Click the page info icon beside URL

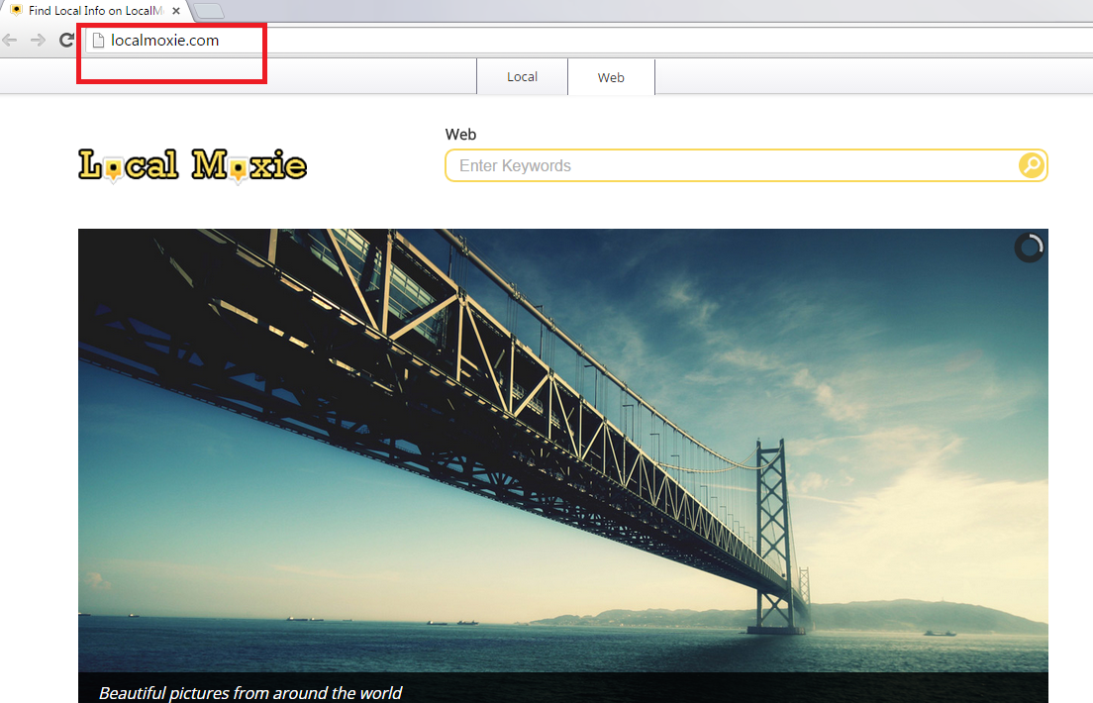(97, 41)
